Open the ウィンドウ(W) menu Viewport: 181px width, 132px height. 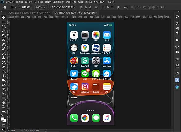click(x=99, y=2)
